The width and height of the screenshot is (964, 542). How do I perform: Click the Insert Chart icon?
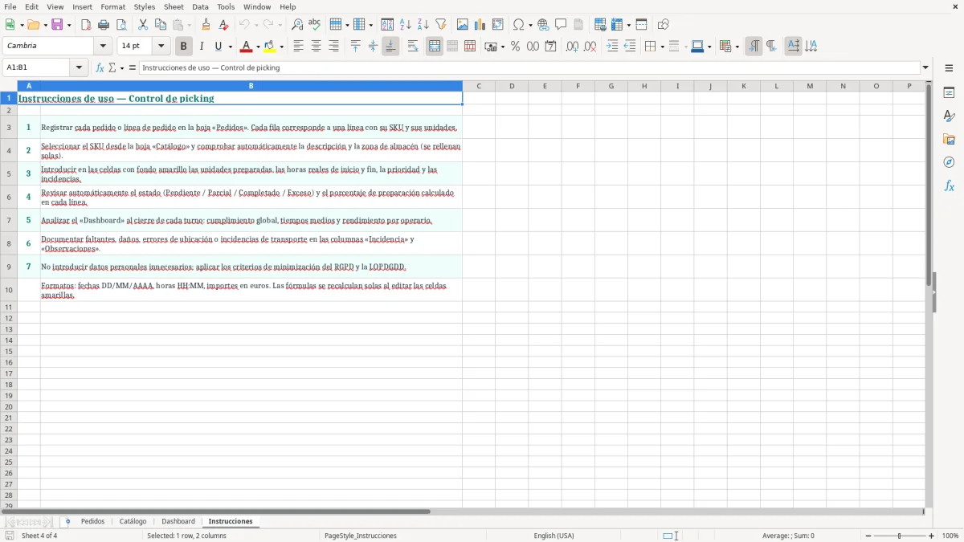480,25
